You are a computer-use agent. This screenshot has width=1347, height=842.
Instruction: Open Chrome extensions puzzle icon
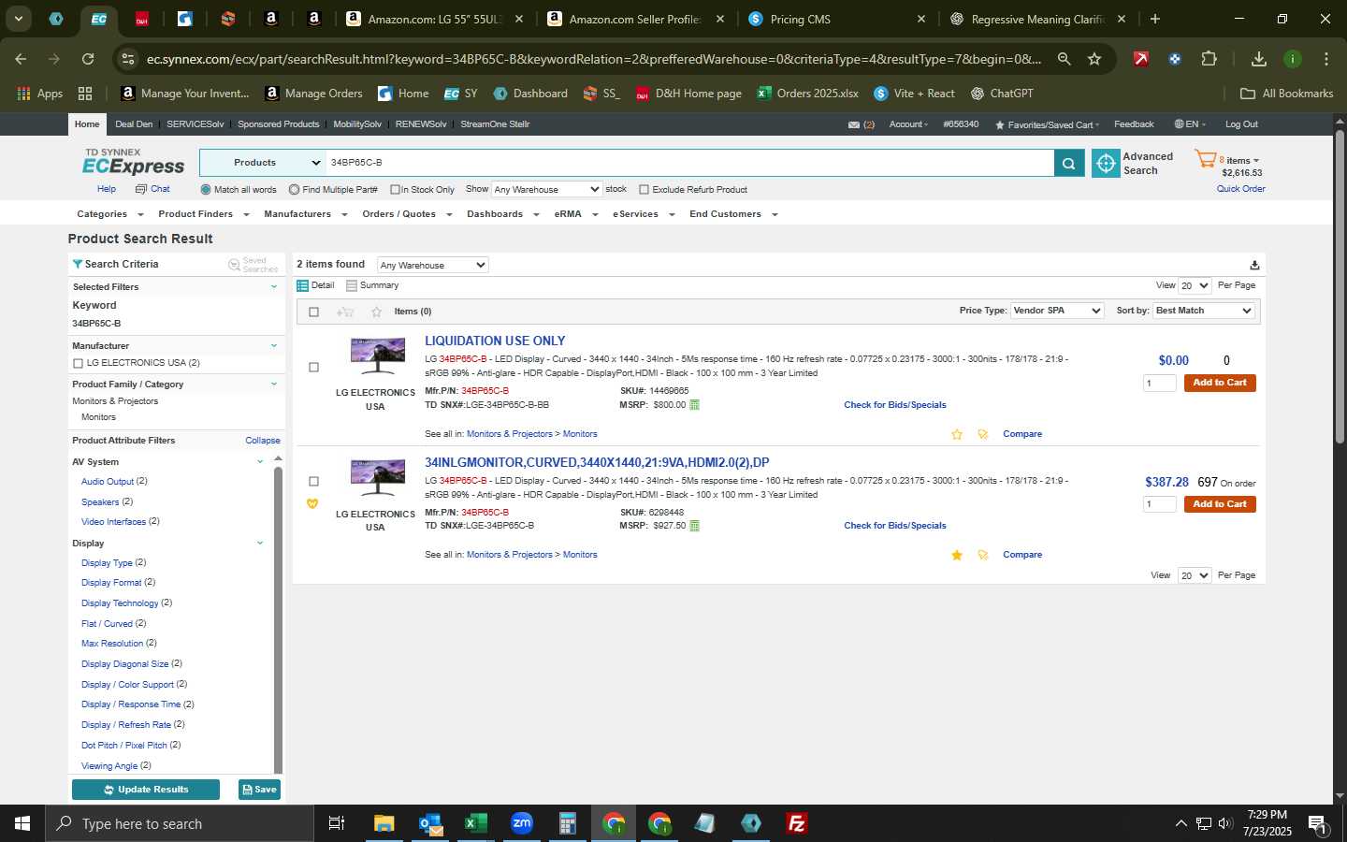(1209, 59)
